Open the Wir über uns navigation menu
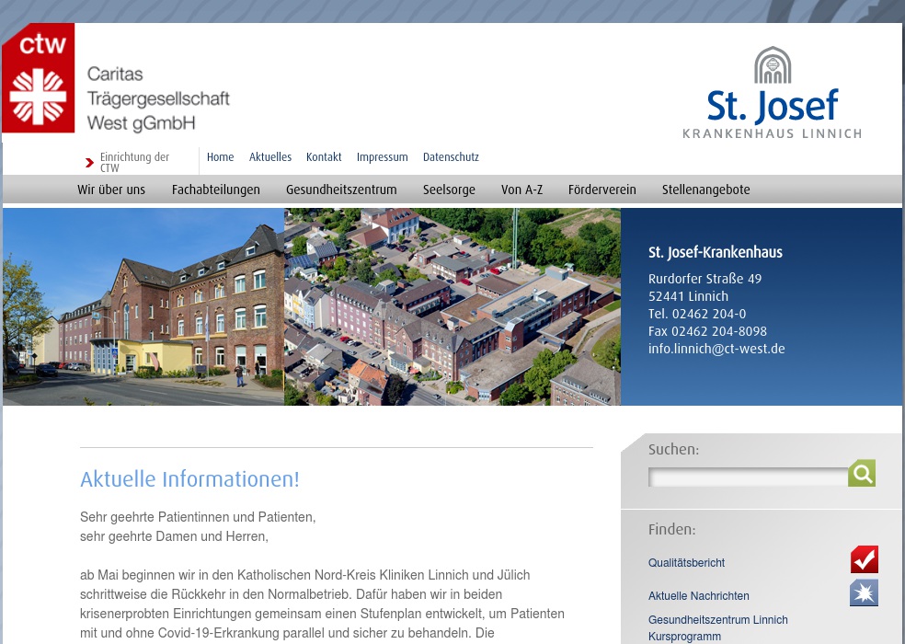The height and width of the screenshot is (644, 905). pyautogui.click(x=111, y=190)
